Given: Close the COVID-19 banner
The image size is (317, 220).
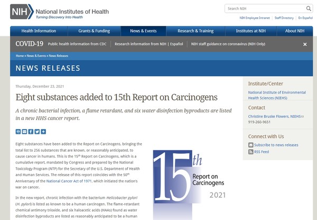Looking at the screenshot, I should (305, 44).
